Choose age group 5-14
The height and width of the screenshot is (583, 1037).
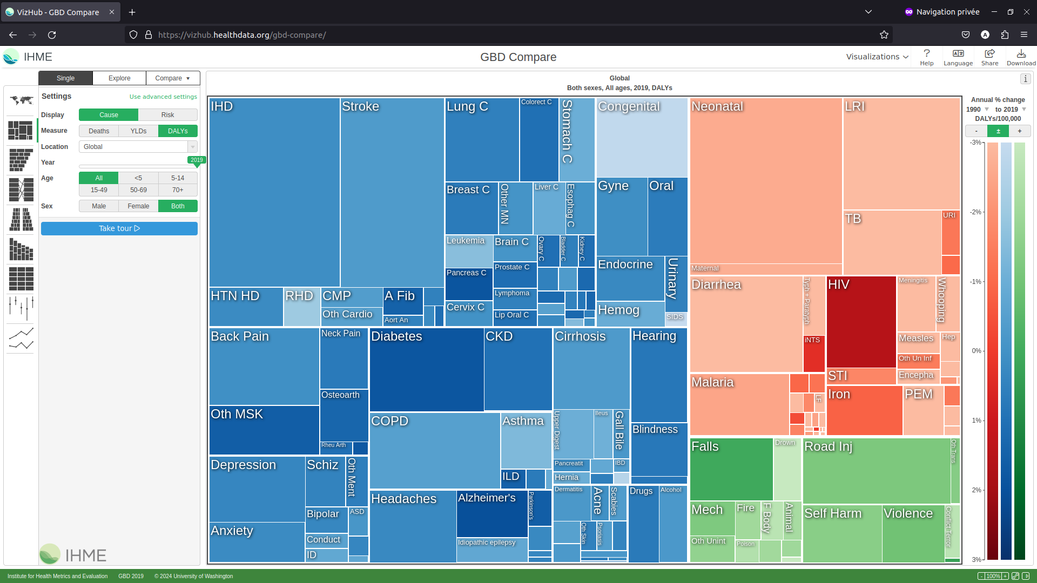[178, 178]
